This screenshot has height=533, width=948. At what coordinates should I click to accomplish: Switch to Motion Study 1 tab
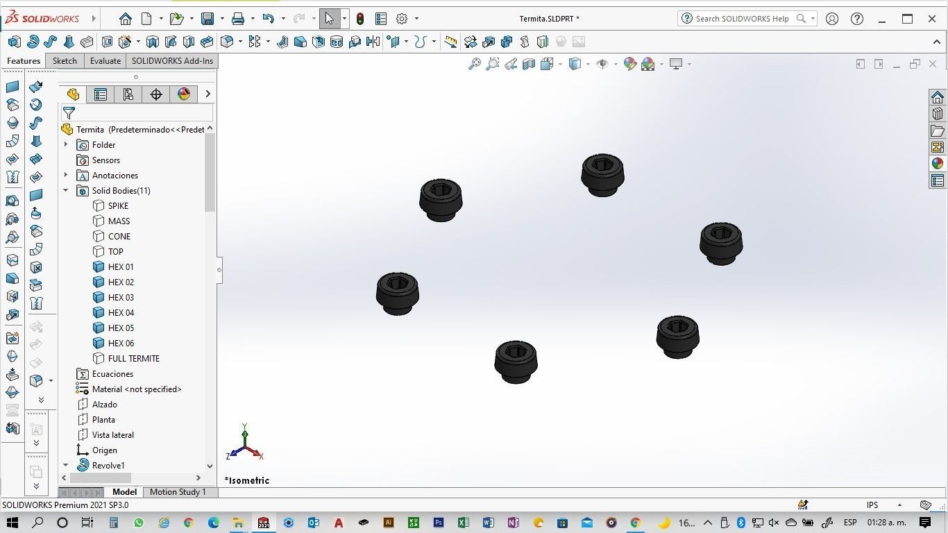click(x=178, y=492)
